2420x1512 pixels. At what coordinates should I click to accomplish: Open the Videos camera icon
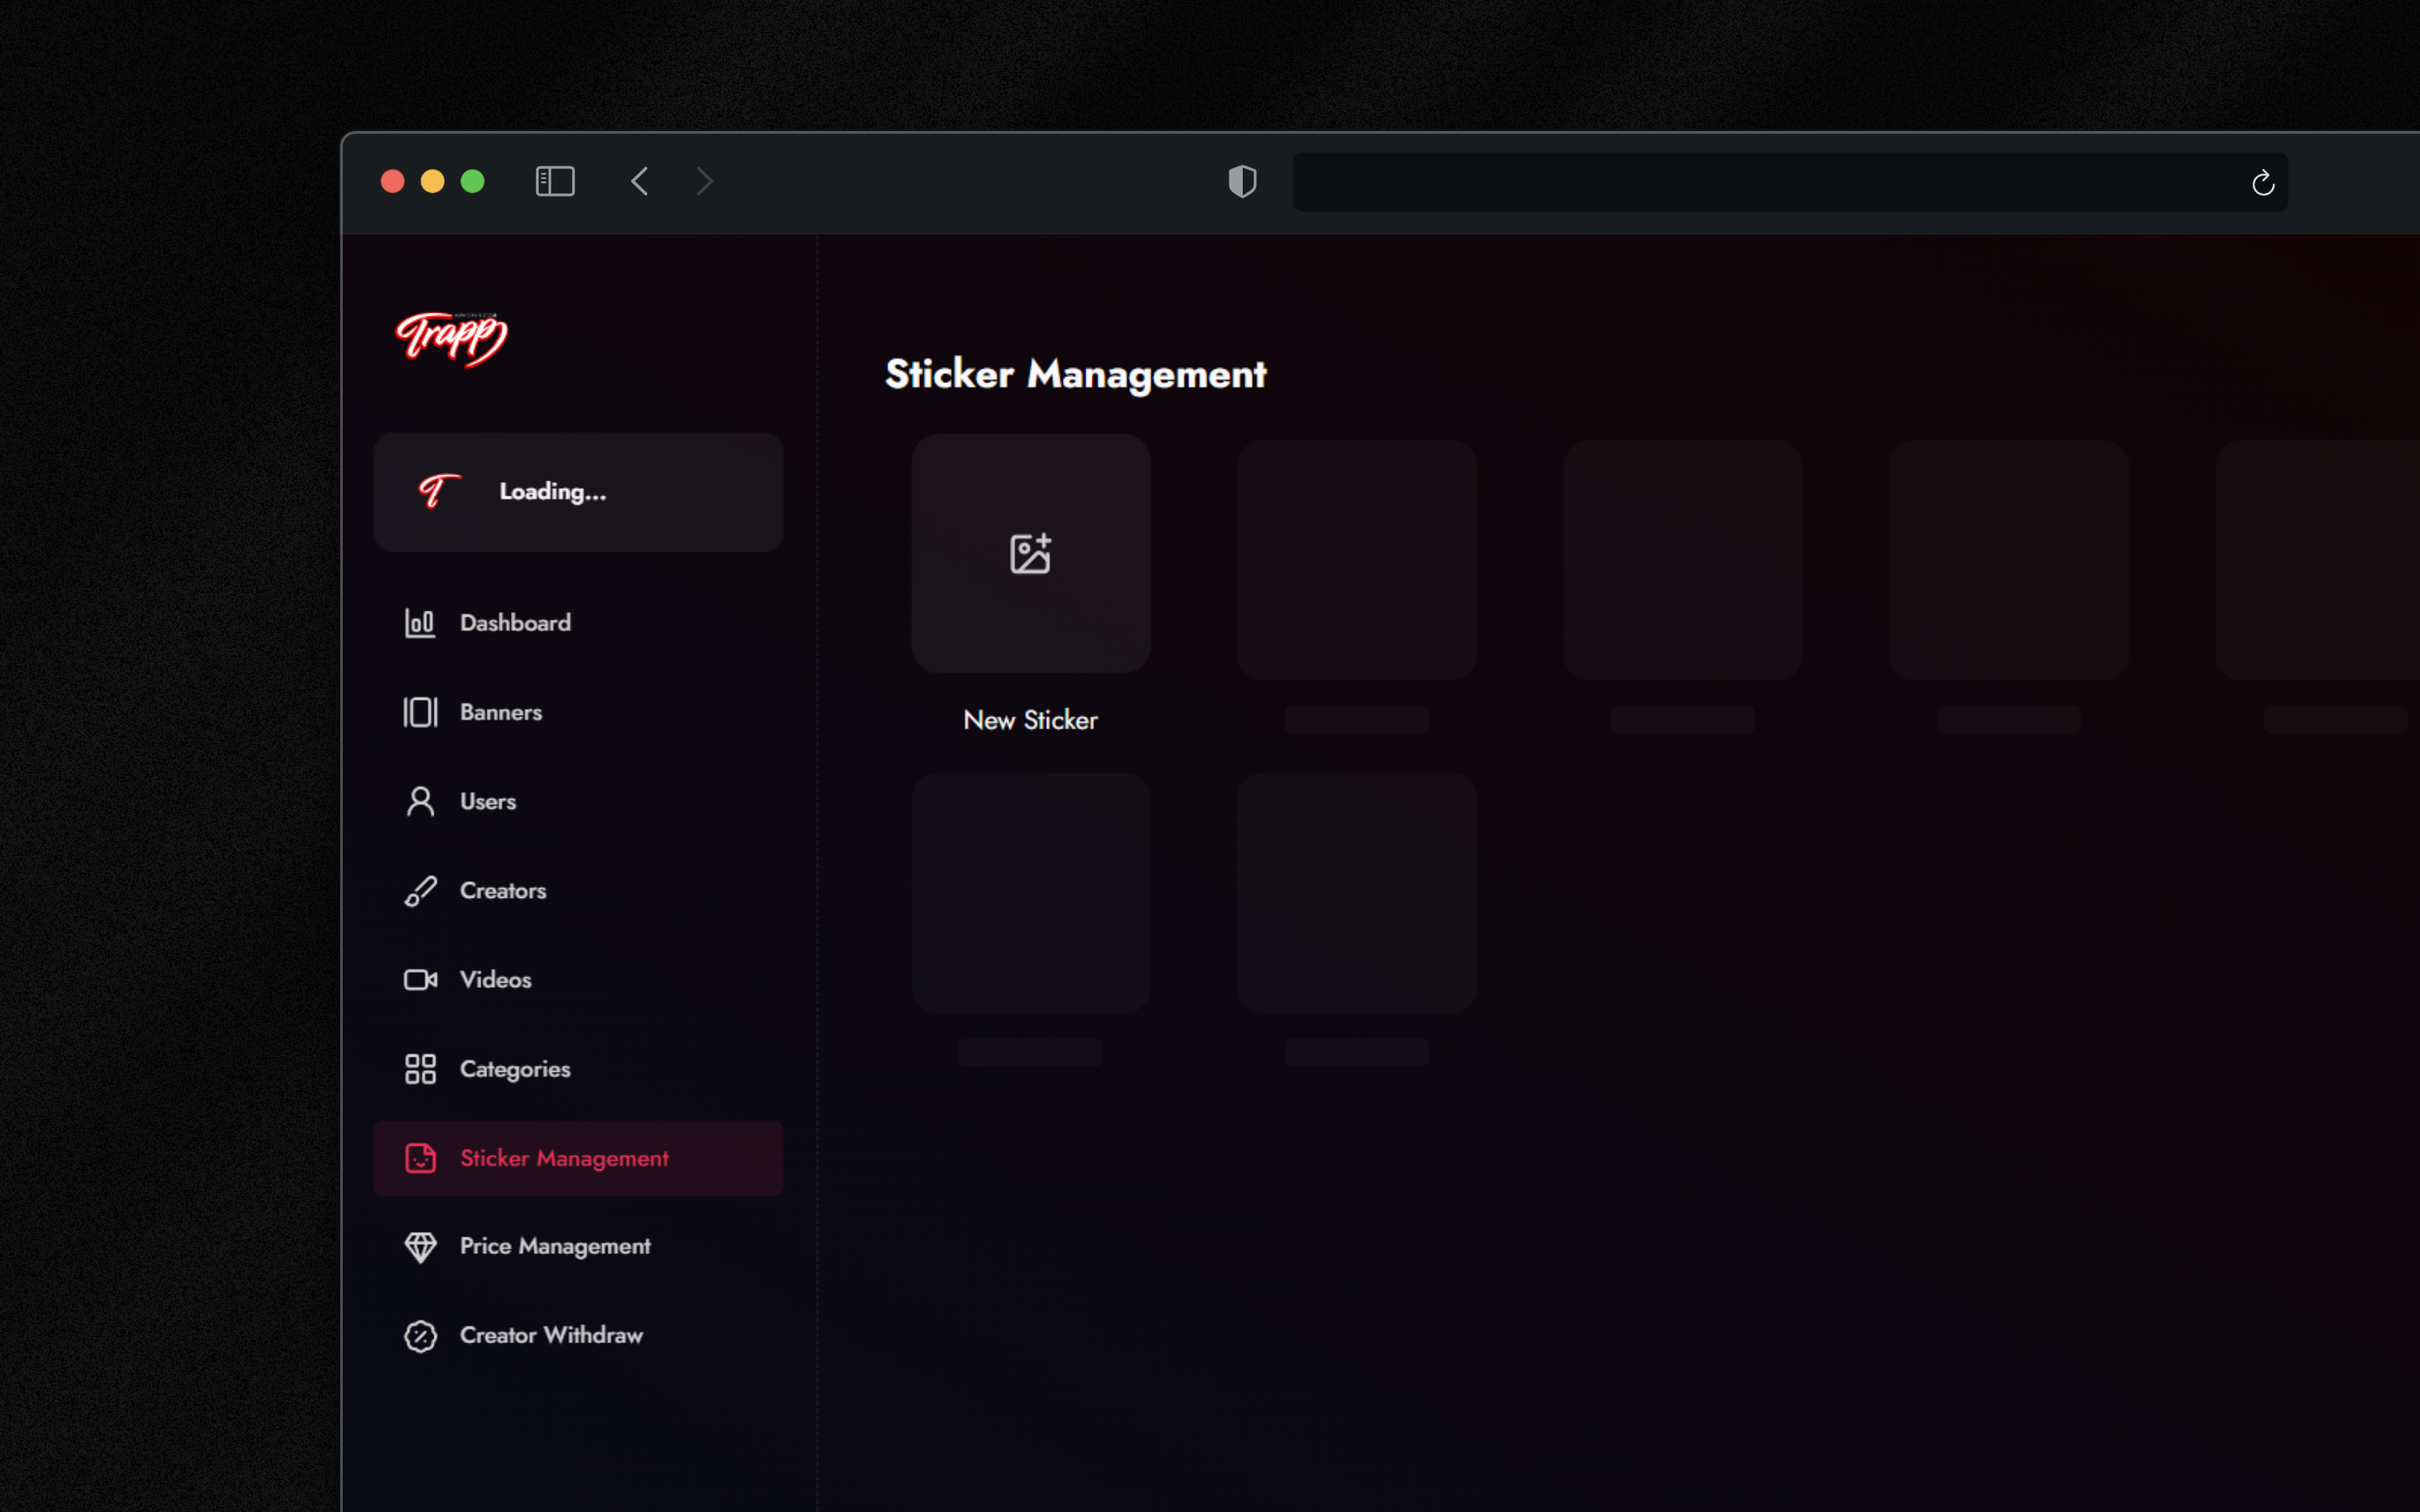click(420, 980)
